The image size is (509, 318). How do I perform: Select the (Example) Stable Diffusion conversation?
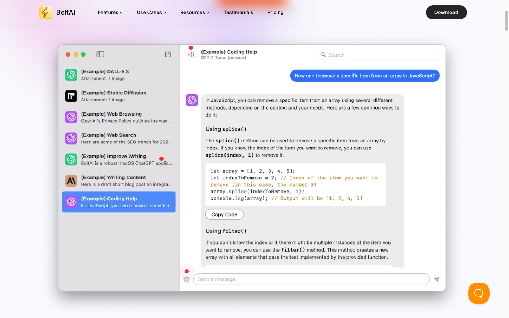coord(119,96)
